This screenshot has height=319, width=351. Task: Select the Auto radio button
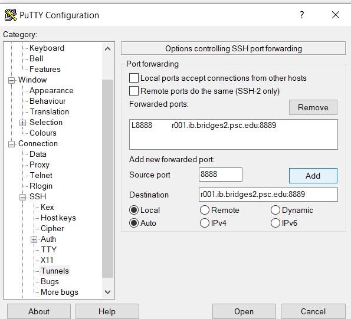click(x=134, y=223)
